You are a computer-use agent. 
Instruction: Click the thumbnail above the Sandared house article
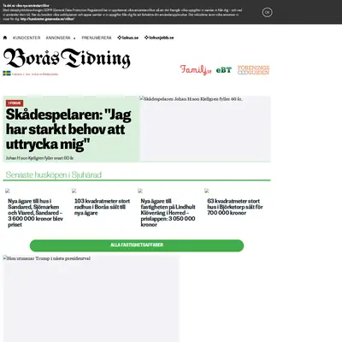click(x=8, y=191)
